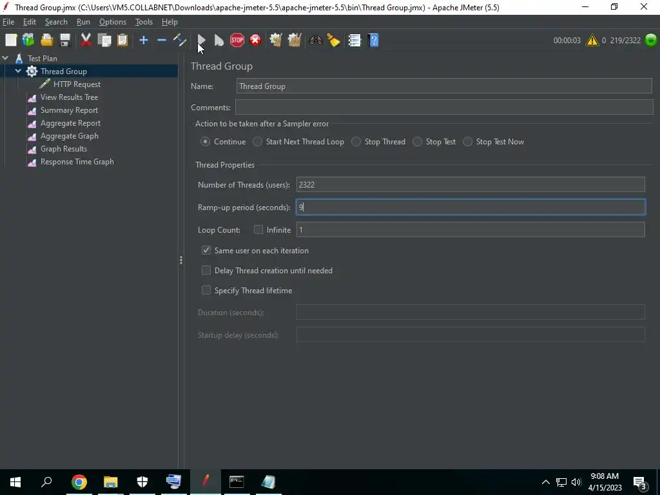Click the Clear All double broom icon

[294, 40]
